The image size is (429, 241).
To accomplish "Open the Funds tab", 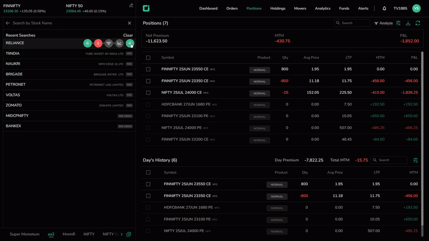I will coord(344,9).
